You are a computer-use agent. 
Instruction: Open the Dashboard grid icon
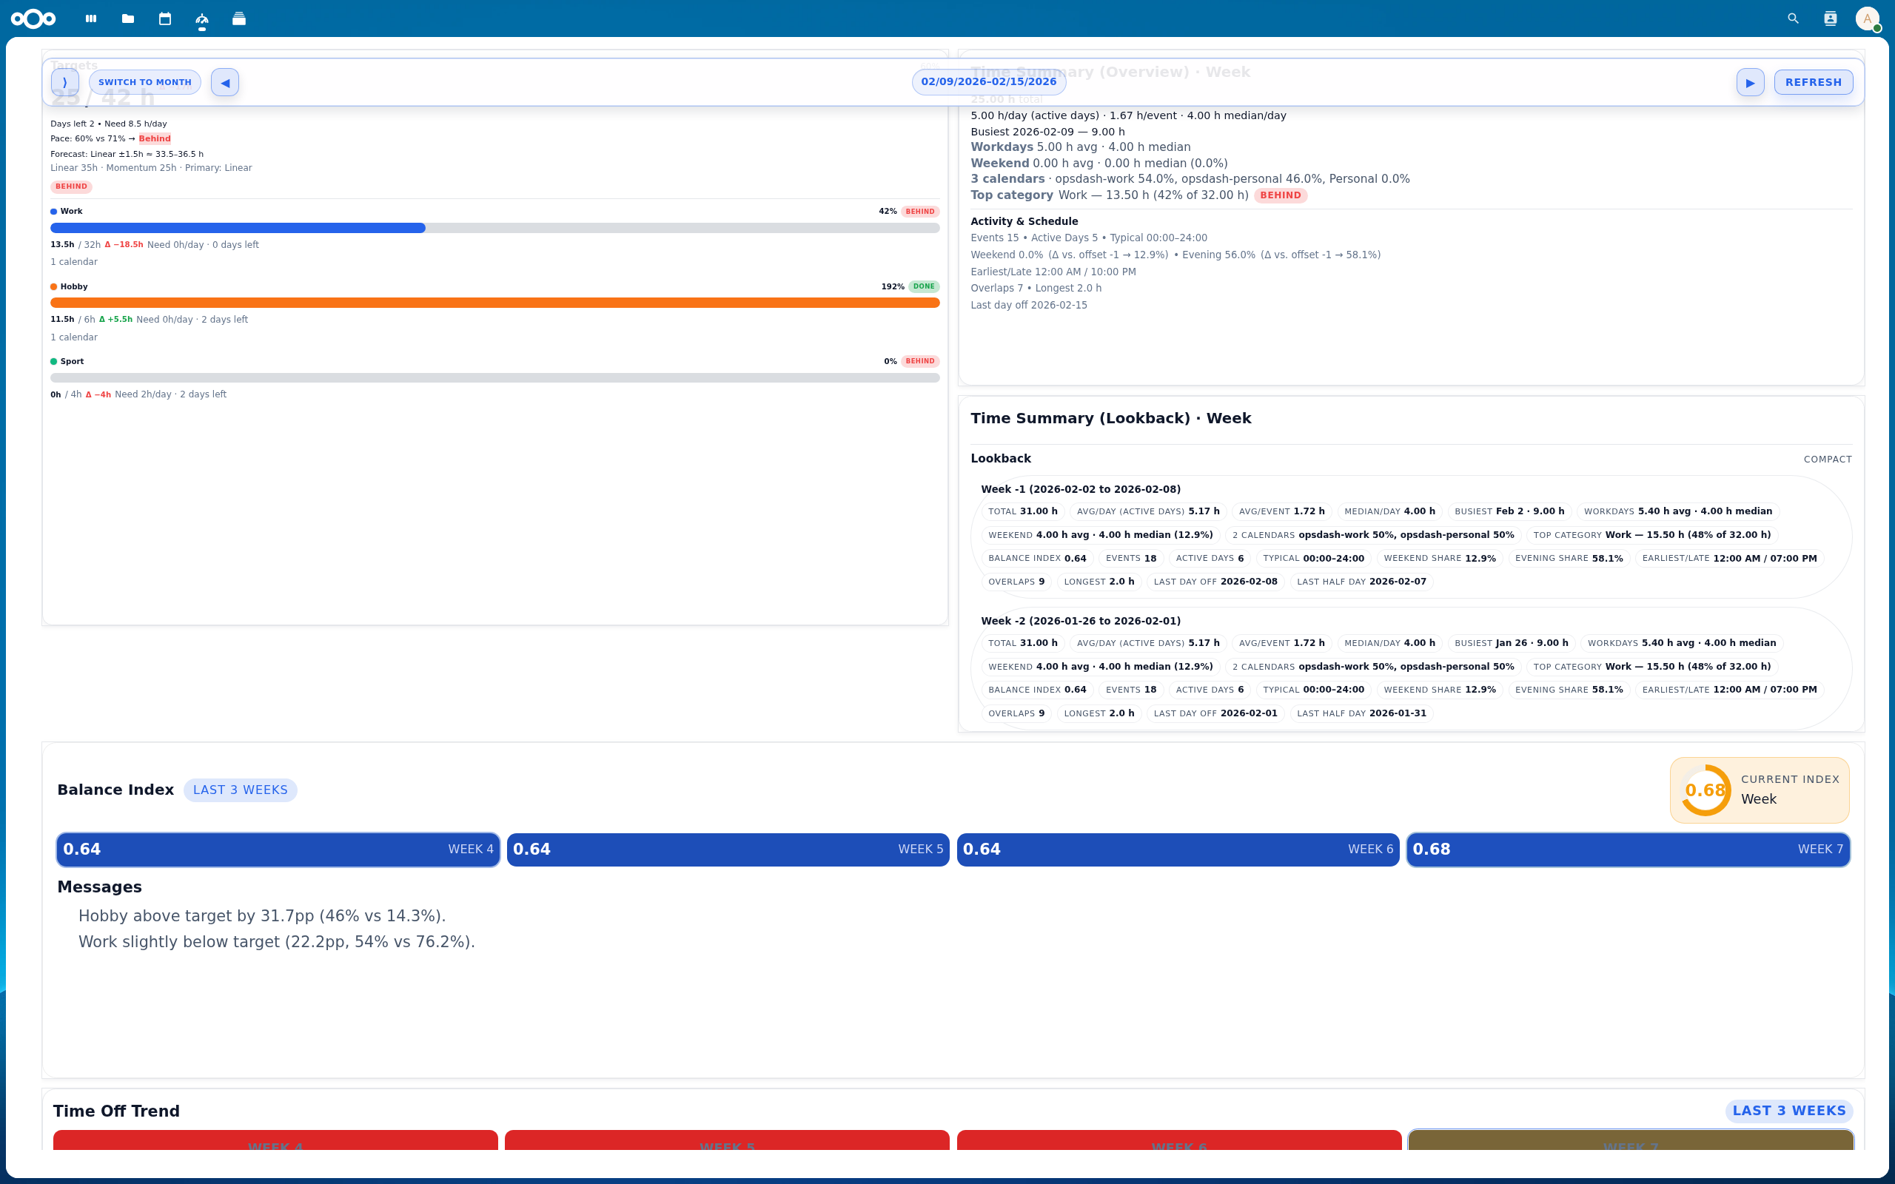[x=92, y=18]
